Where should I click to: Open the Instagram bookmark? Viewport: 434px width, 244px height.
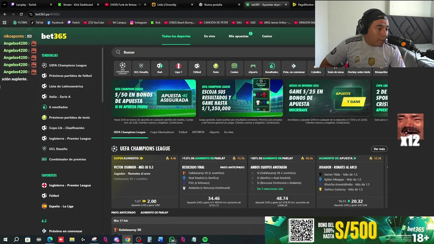[x=138, y=23]
